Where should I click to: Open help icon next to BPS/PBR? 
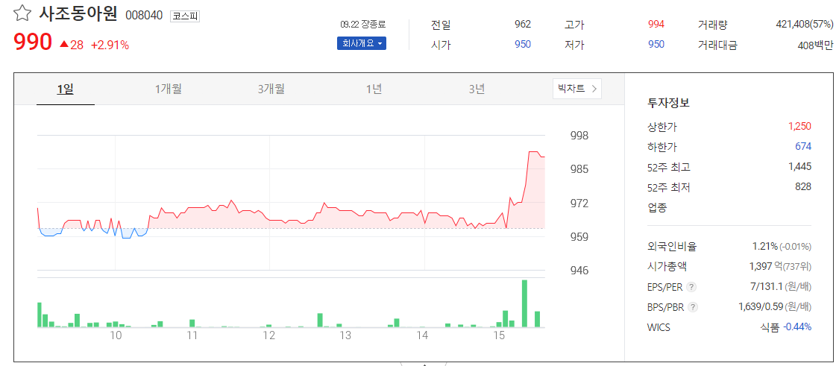[693, 307]
